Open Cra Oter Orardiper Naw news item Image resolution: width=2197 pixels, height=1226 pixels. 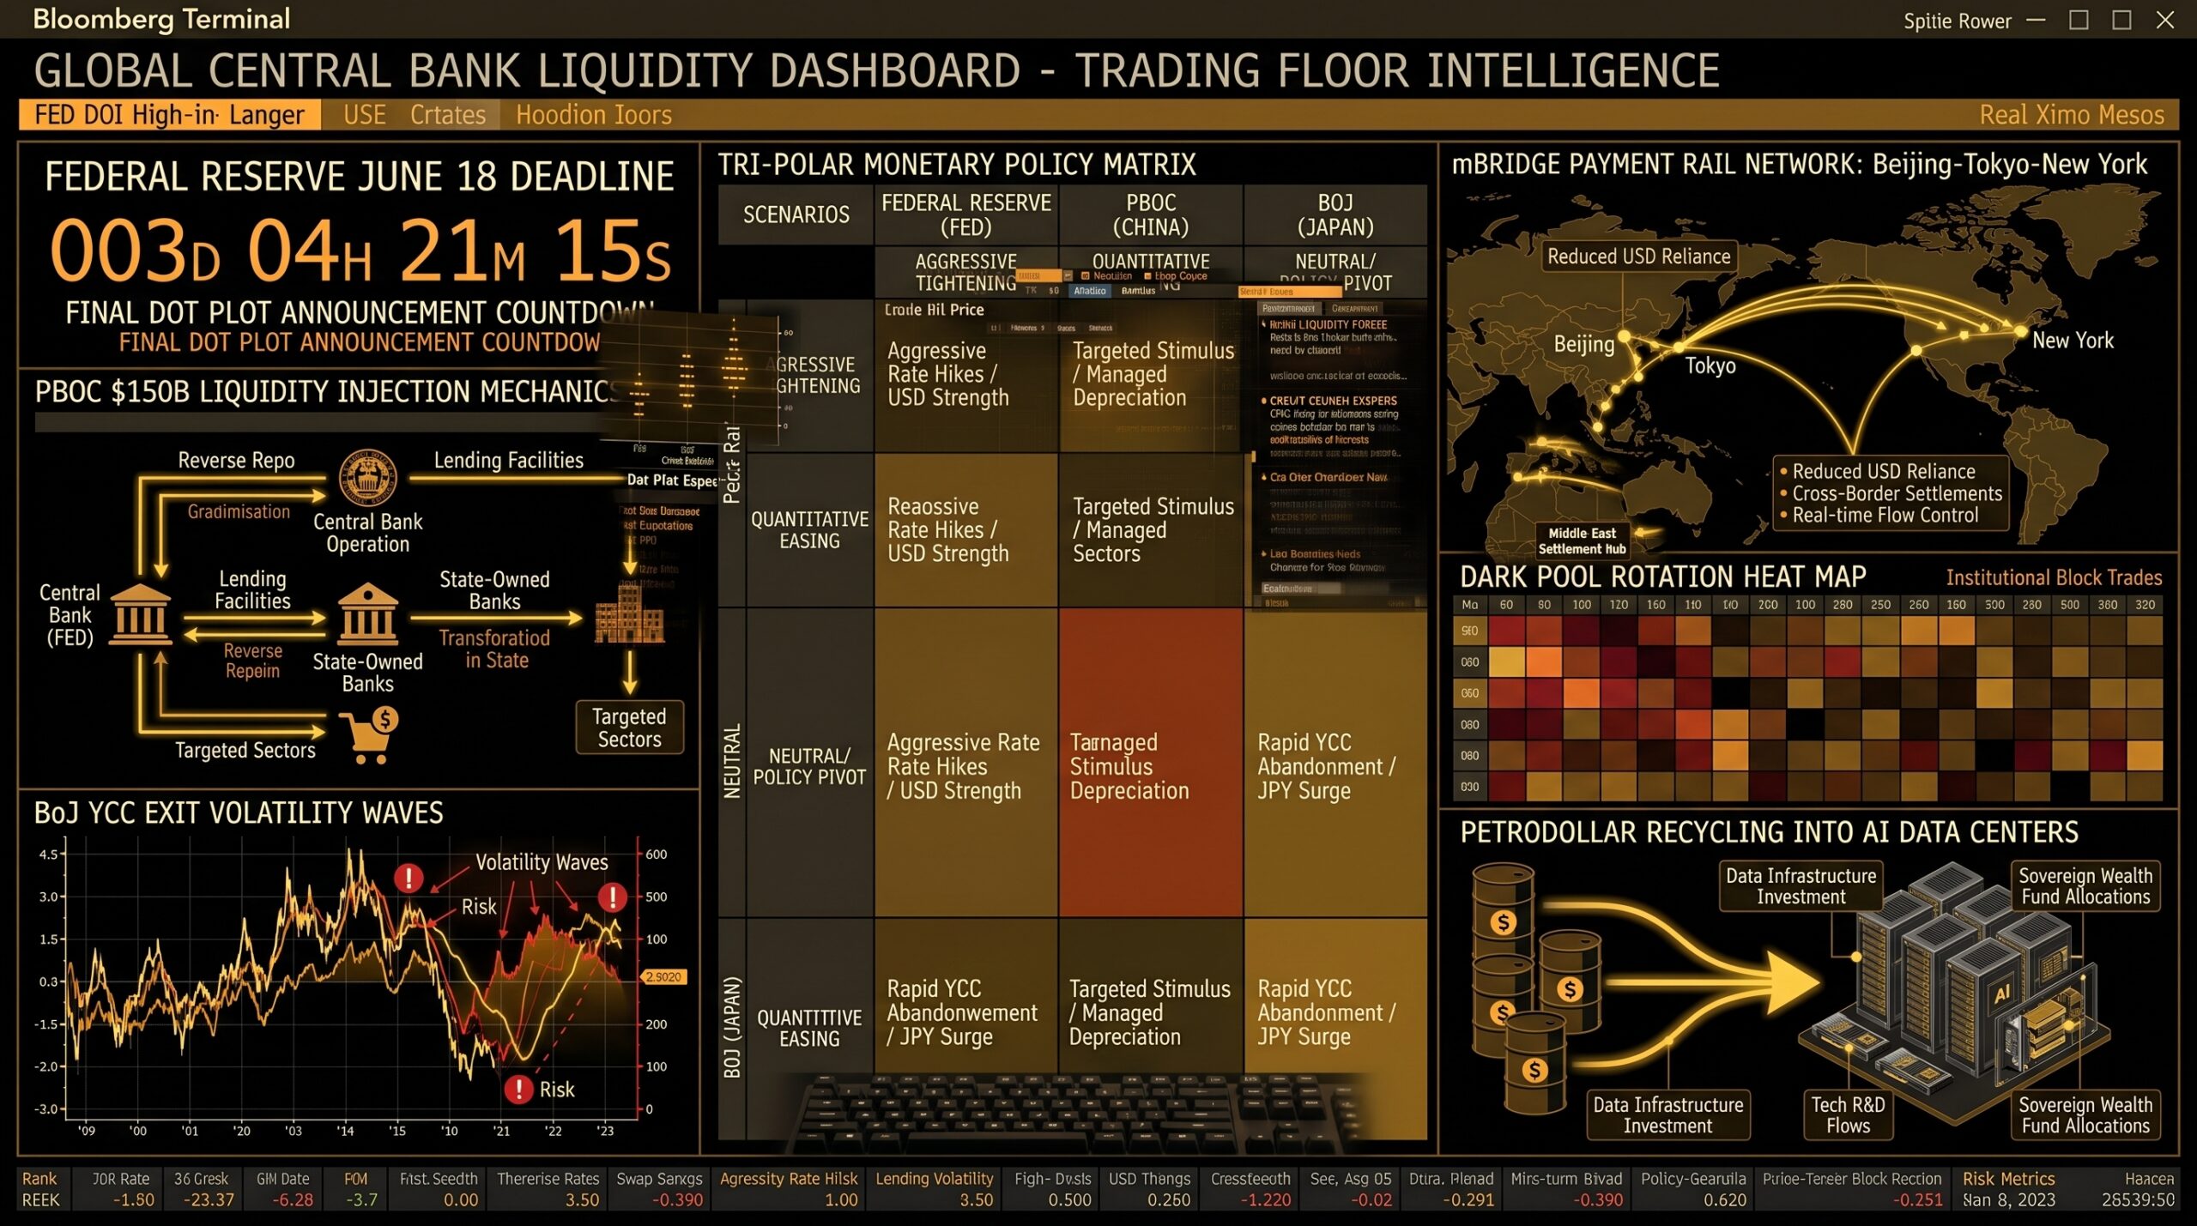(x=1326, y=477)
